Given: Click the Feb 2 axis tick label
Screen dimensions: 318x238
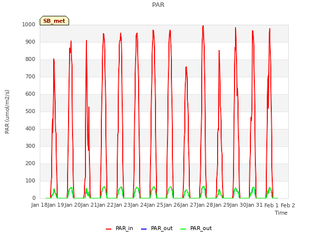Looking at the screenshot, I should coord(288,205).
